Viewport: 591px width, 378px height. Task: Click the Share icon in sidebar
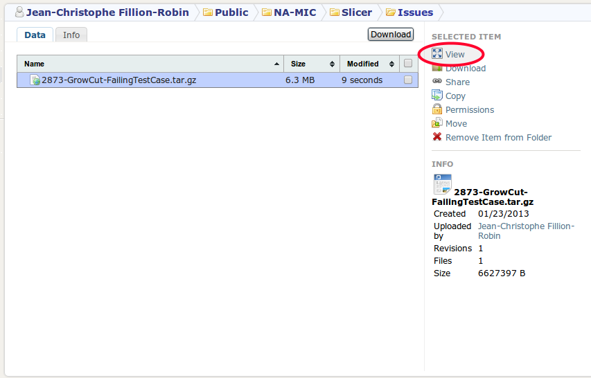[437, 82]
